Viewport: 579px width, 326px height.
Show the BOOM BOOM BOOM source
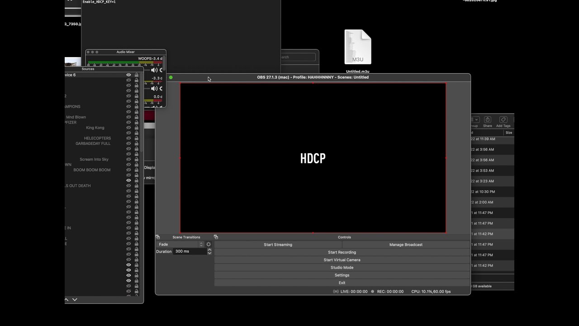[128, 170]
